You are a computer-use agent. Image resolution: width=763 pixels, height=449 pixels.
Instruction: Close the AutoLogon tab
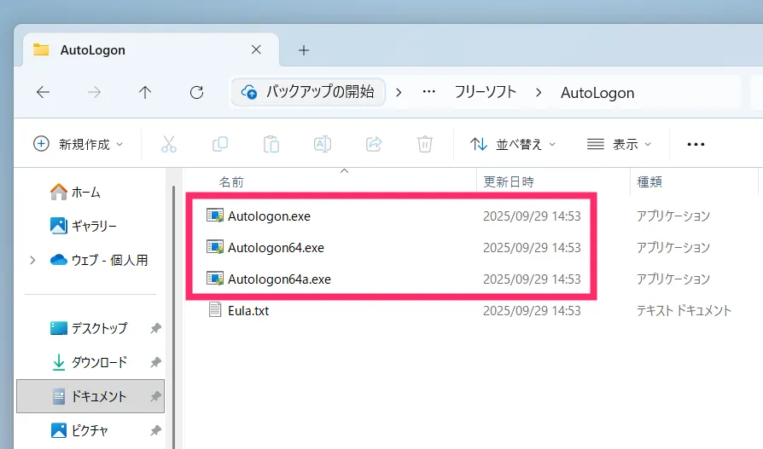coord(256,49)
